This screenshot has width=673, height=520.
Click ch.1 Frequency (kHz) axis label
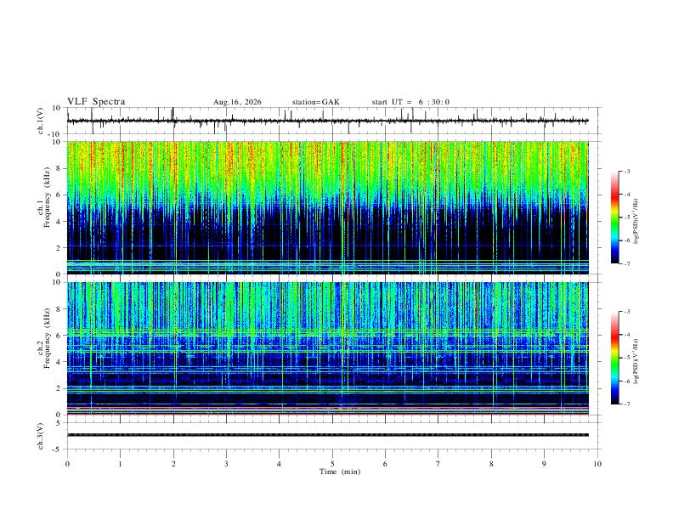point(43,207)
